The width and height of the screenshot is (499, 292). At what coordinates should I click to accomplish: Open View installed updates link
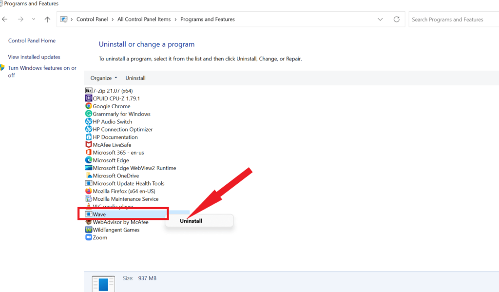pos(34,57)
